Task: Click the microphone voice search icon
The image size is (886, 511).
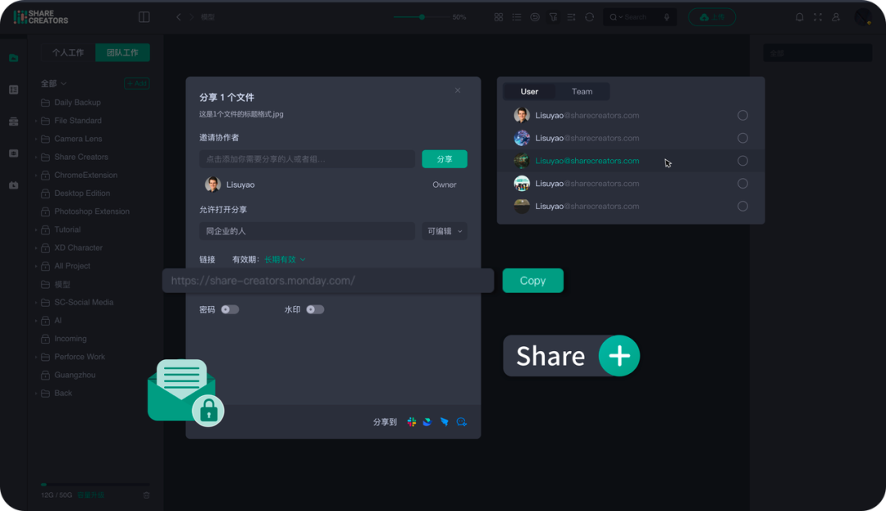Action: pos(667,17)
